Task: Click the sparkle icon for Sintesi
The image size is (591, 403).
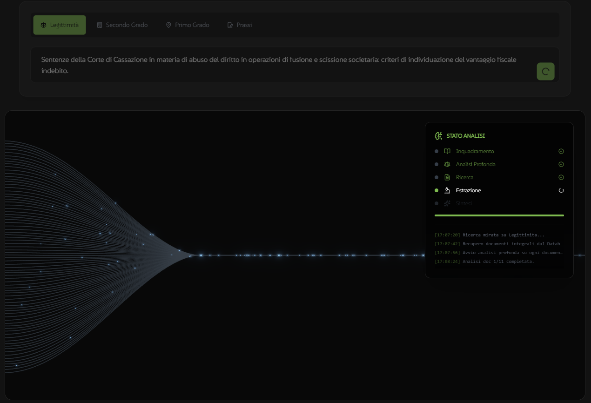Action: point(447,203)
